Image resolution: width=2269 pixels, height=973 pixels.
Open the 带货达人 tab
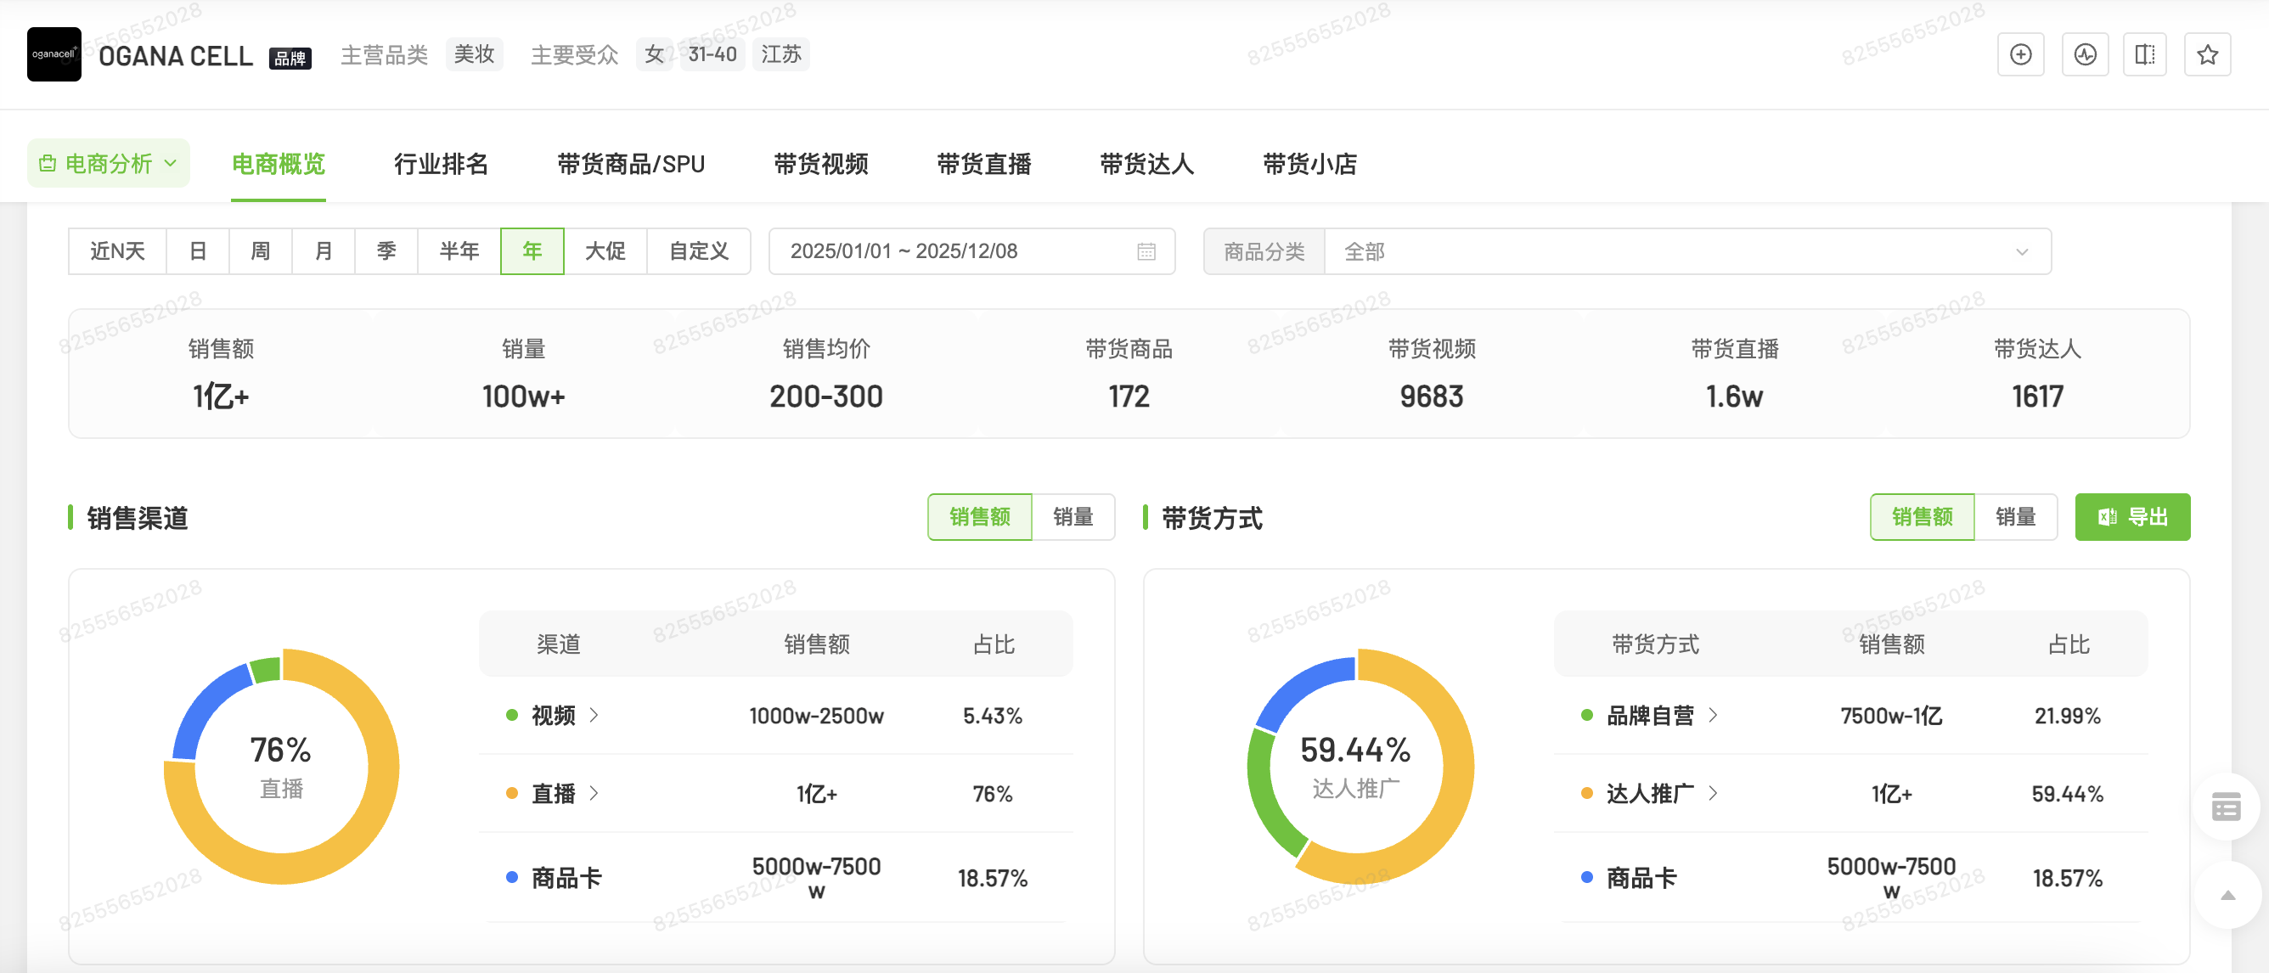[1146, 165]
